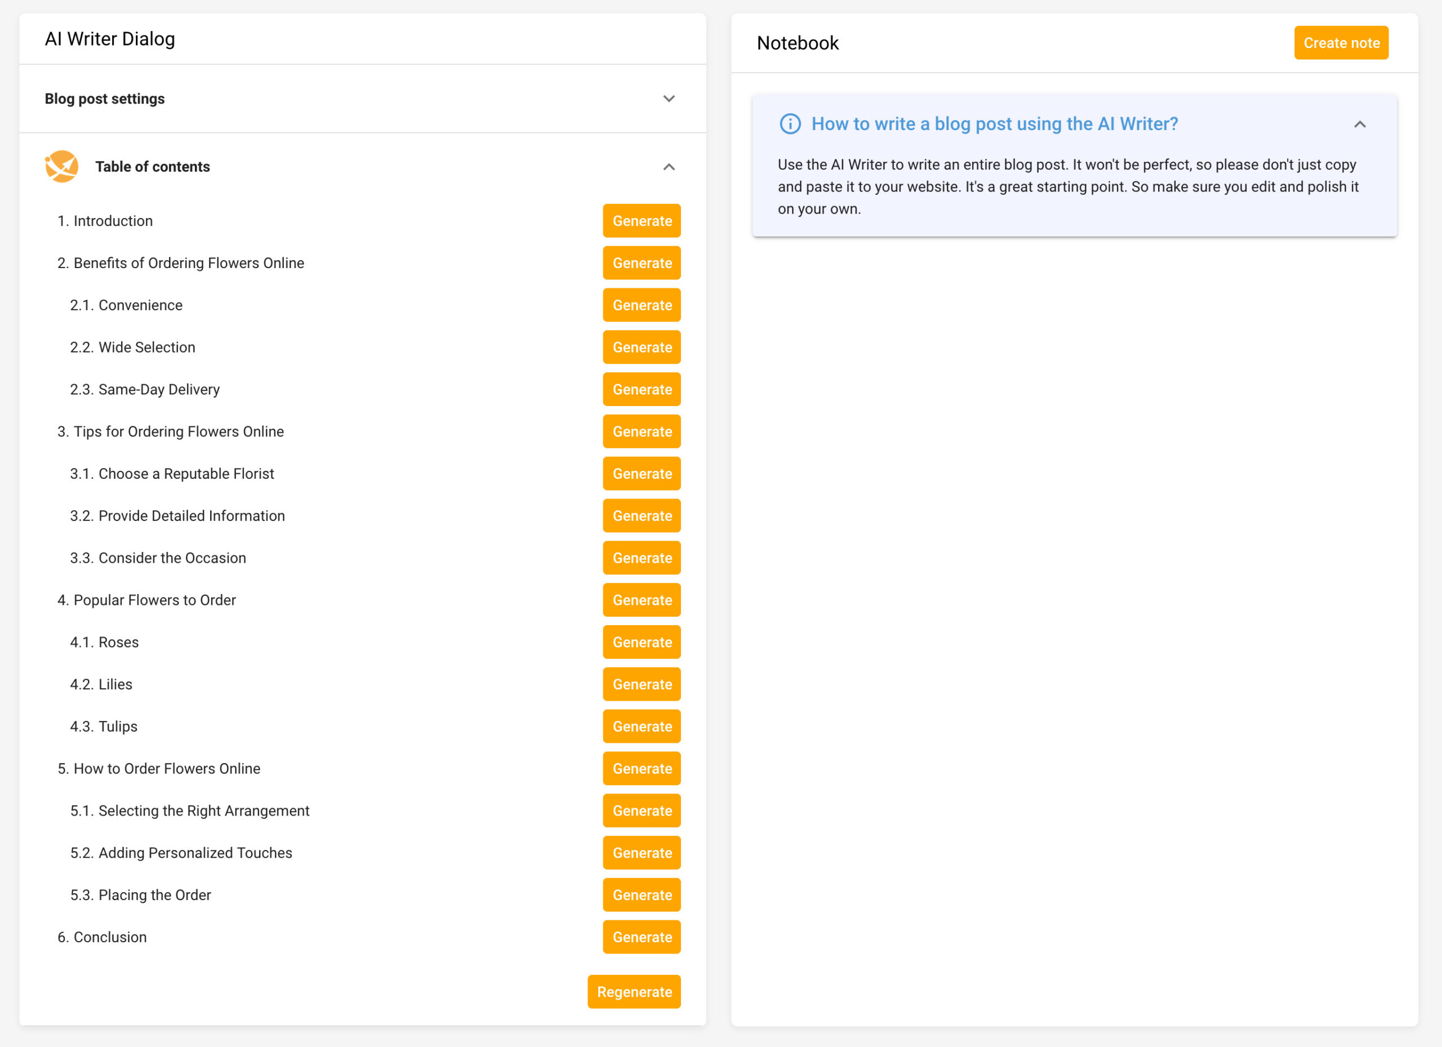Viewport: 1442px width, 1047px height.
Task: Collapse the Table of contents section
Action: point(668,167)
